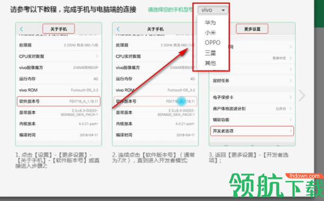Open the vivo phone model dropdown
Image resolution: width=324 pixels, height=201 pixels.
[213, 10]
